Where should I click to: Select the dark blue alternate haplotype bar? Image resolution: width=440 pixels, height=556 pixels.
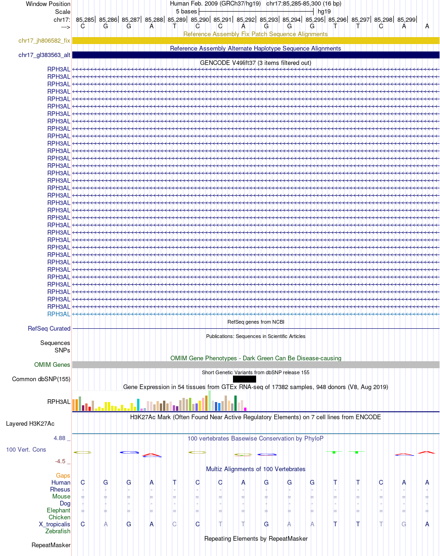tap(256, 55)
